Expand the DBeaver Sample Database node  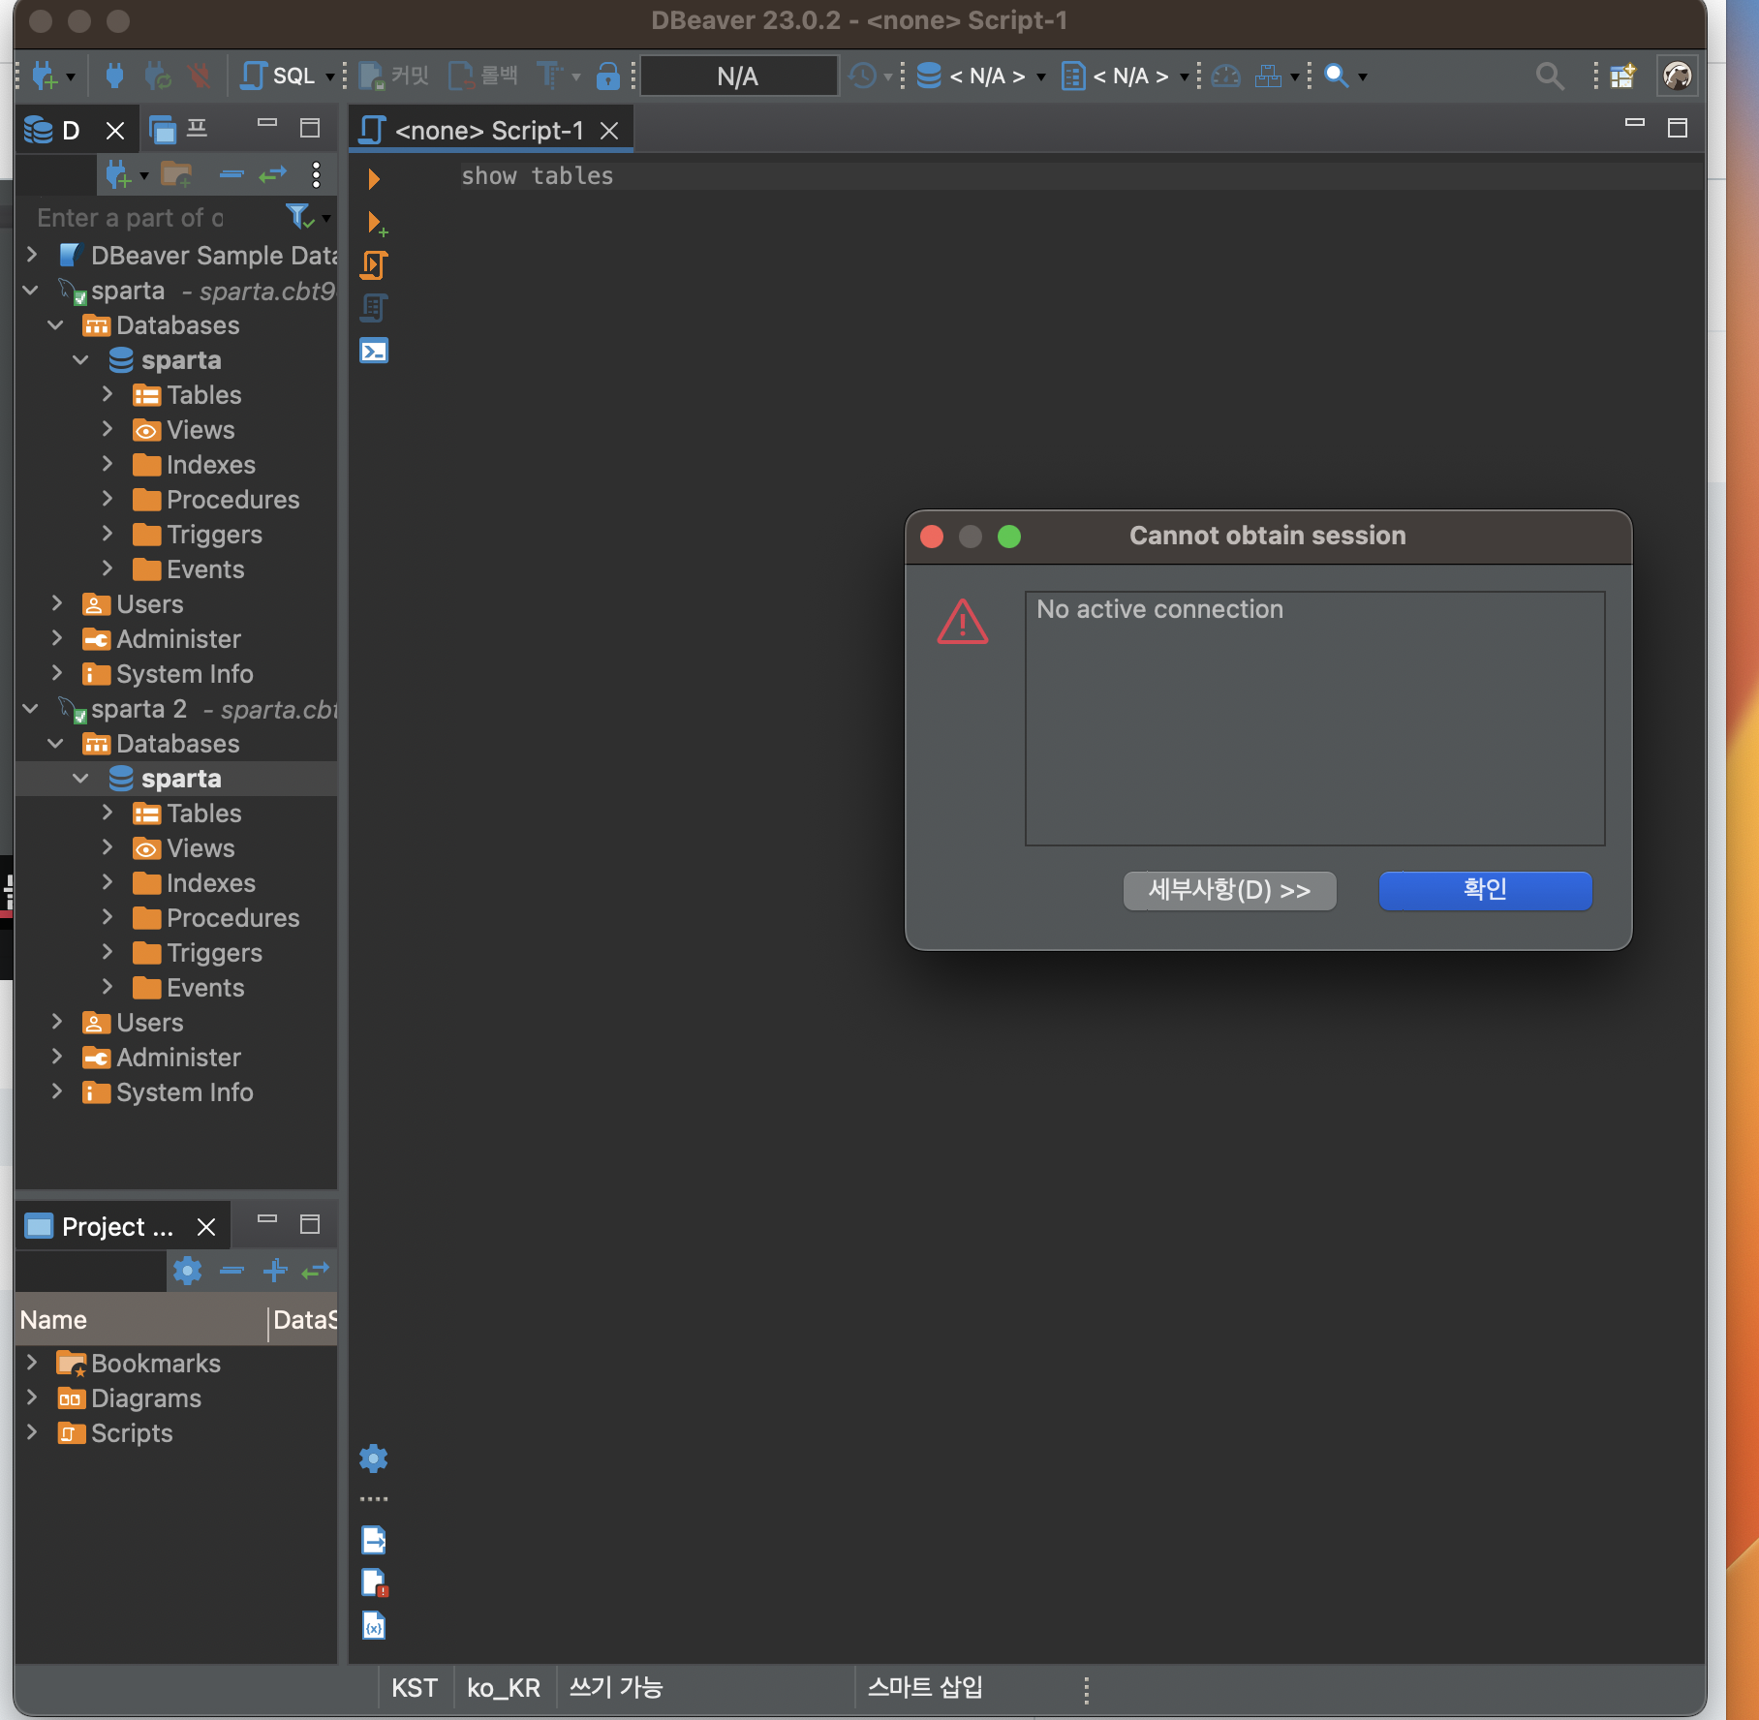32,255
